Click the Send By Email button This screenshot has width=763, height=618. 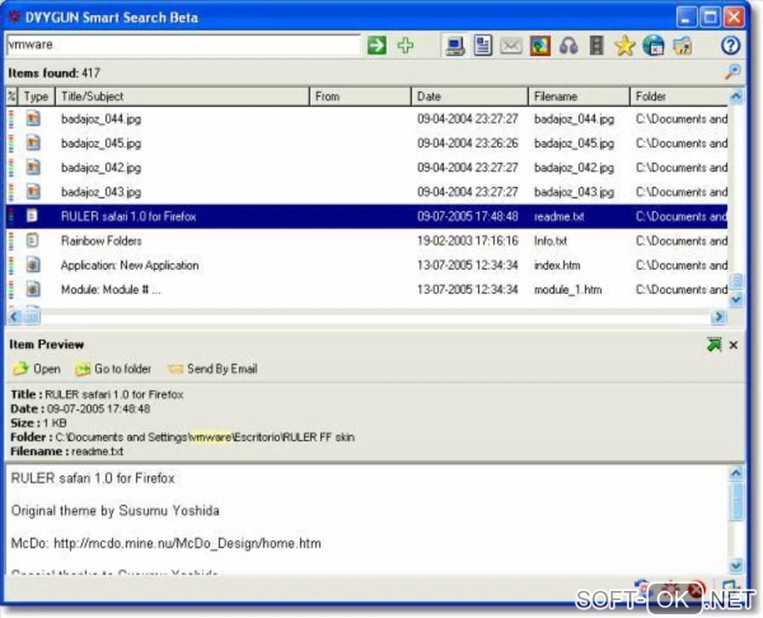(x=212, y=369)
